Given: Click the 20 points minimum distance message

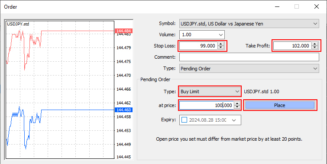Looking at the screenshot, I should (229, 139).
